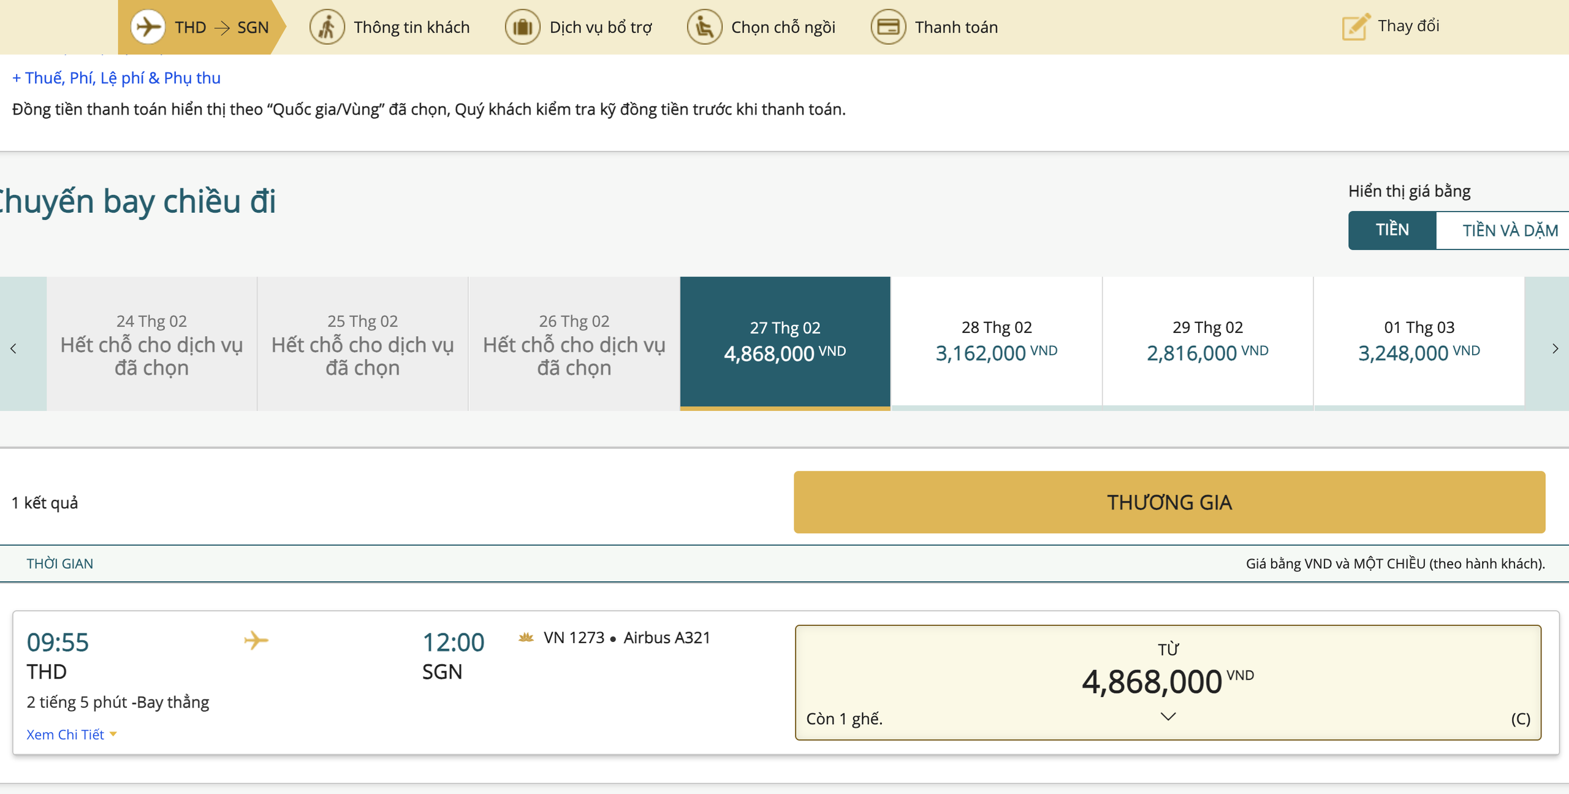The width and height of the screenshot is (1569, 794).
Task: Go to Chọn chỗ ngồi step
Action: point(783,27)
